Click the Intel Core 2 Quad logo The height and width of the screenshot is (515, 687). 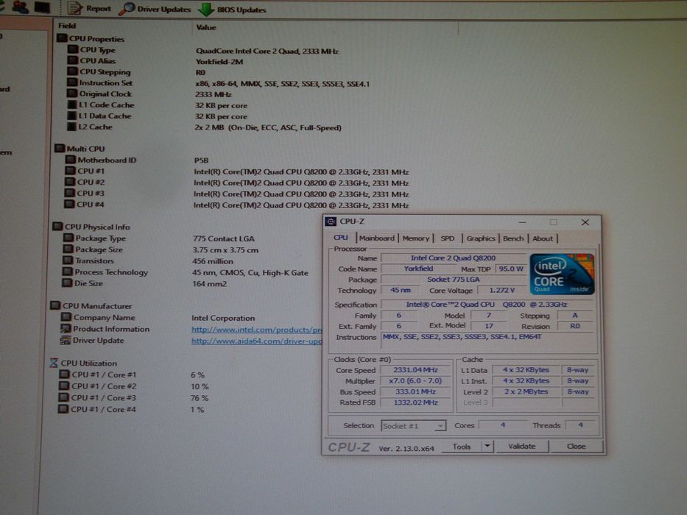pos(562,274)
